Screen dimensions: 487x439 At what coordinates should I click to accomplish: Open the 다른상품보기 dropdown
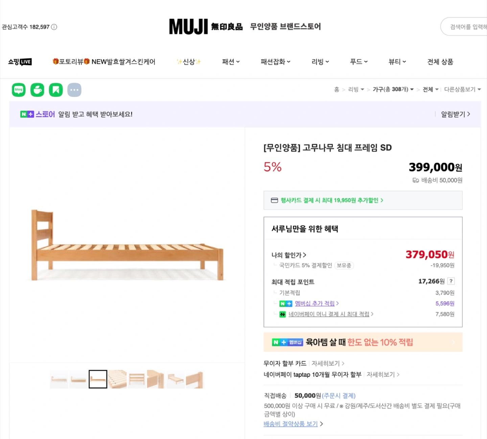(462, 89)
